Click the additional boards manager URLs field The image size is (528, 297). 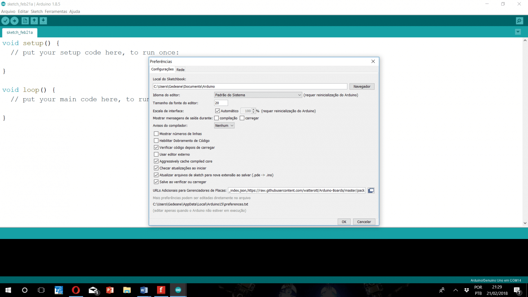(x=297, y=190)
